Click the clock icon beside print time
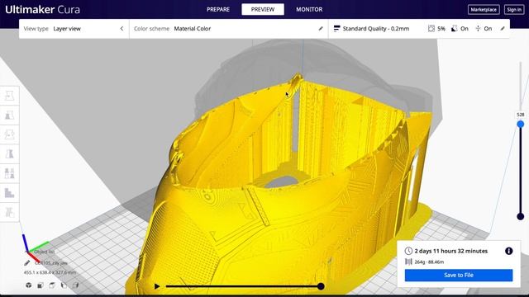Viewport: 529px width, 297px height. pos(408,251)
